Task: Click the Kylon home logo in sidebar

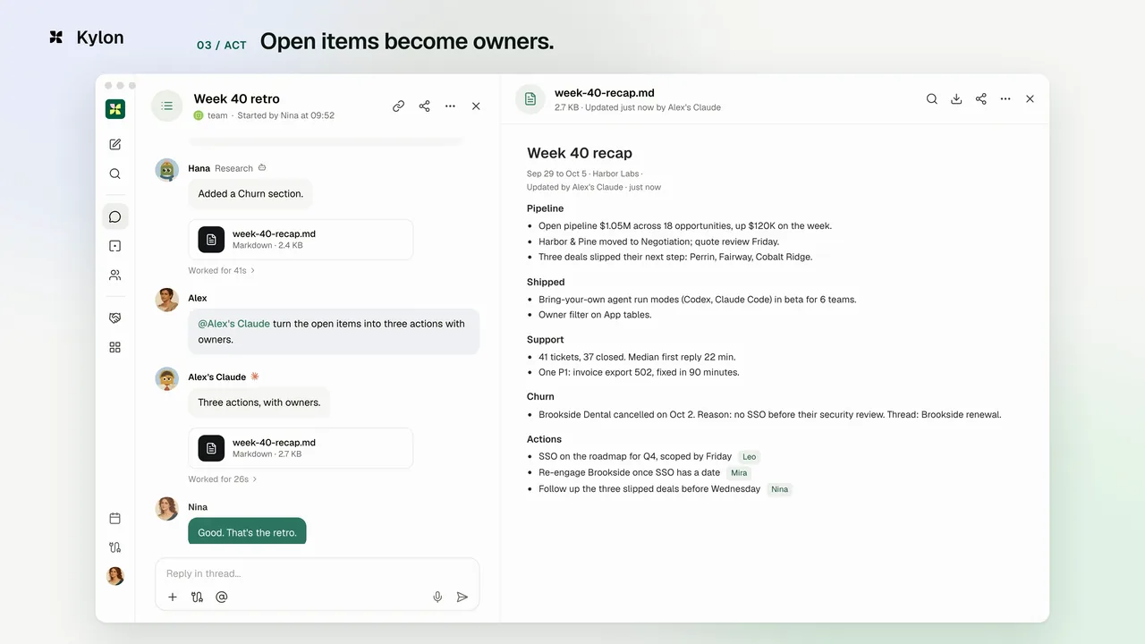Action: click(x=114, y=109)
